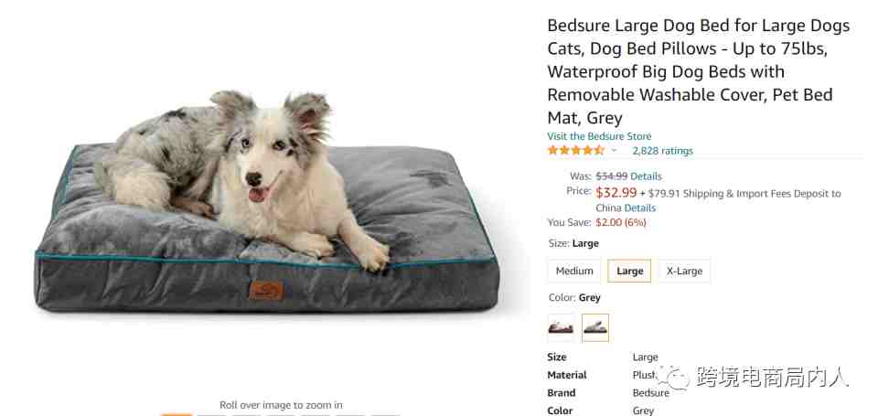Choose the Grey color swatch

click(x=595, y=328)
